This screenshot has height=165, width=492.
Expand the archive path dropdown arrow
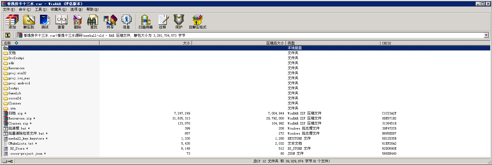(486, 35)
